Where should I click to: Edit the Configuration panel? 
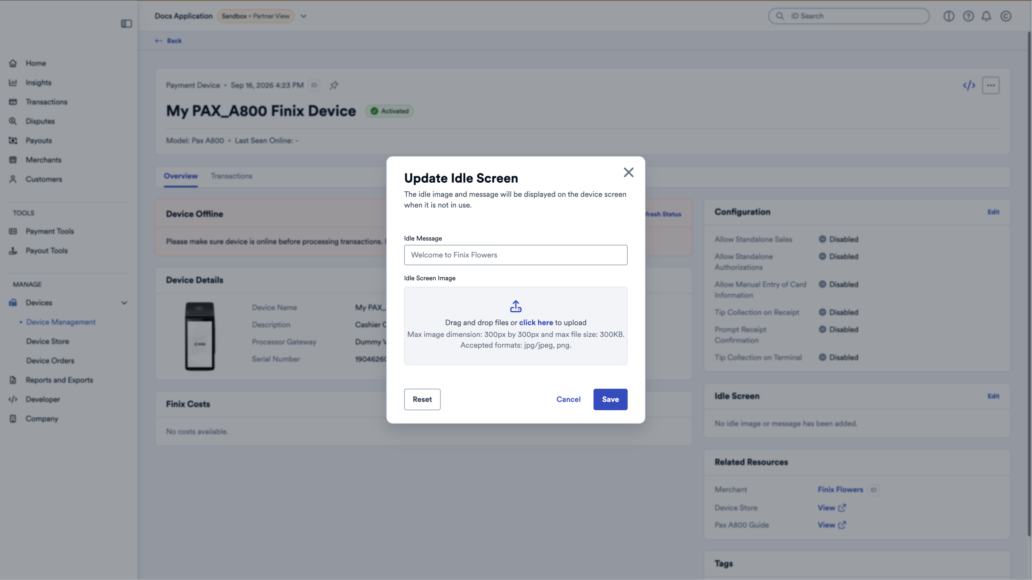tap(993, 212)
